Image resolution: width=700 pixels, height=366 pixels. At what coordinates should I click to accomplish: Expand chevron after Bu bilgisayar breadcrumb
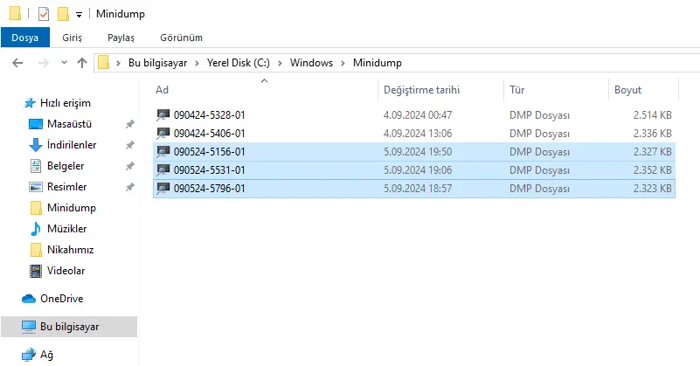[197, 64]
